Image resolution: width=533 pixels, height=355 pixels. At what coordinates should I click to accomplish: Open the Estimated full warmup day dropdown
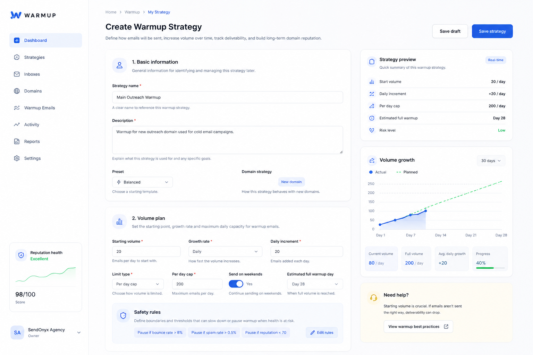(315, 284)
